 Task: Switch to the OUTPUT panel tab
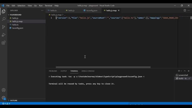[64, 71]
